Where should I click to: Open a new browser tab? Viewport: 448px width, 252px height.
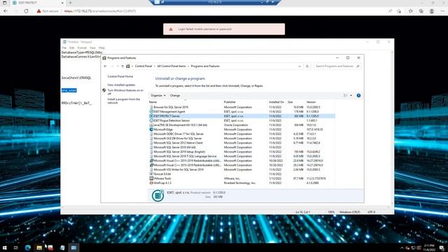[70, 3]
